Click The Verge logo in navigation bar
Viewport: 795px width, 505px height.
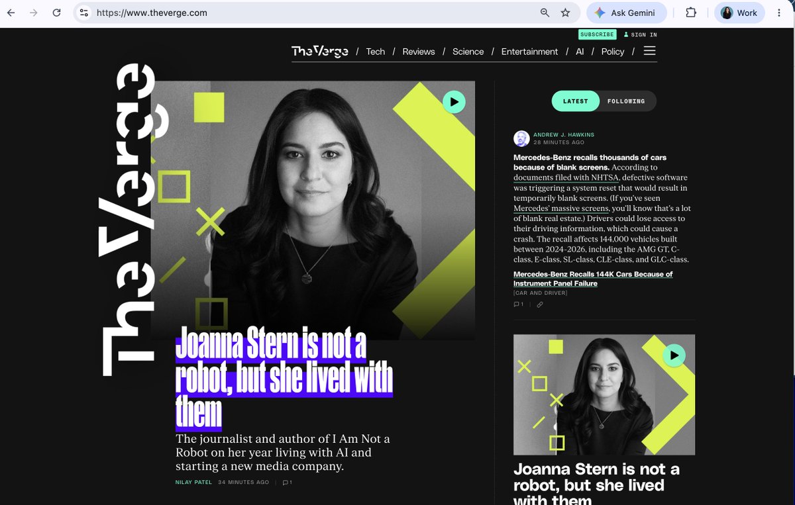[320, 51]
